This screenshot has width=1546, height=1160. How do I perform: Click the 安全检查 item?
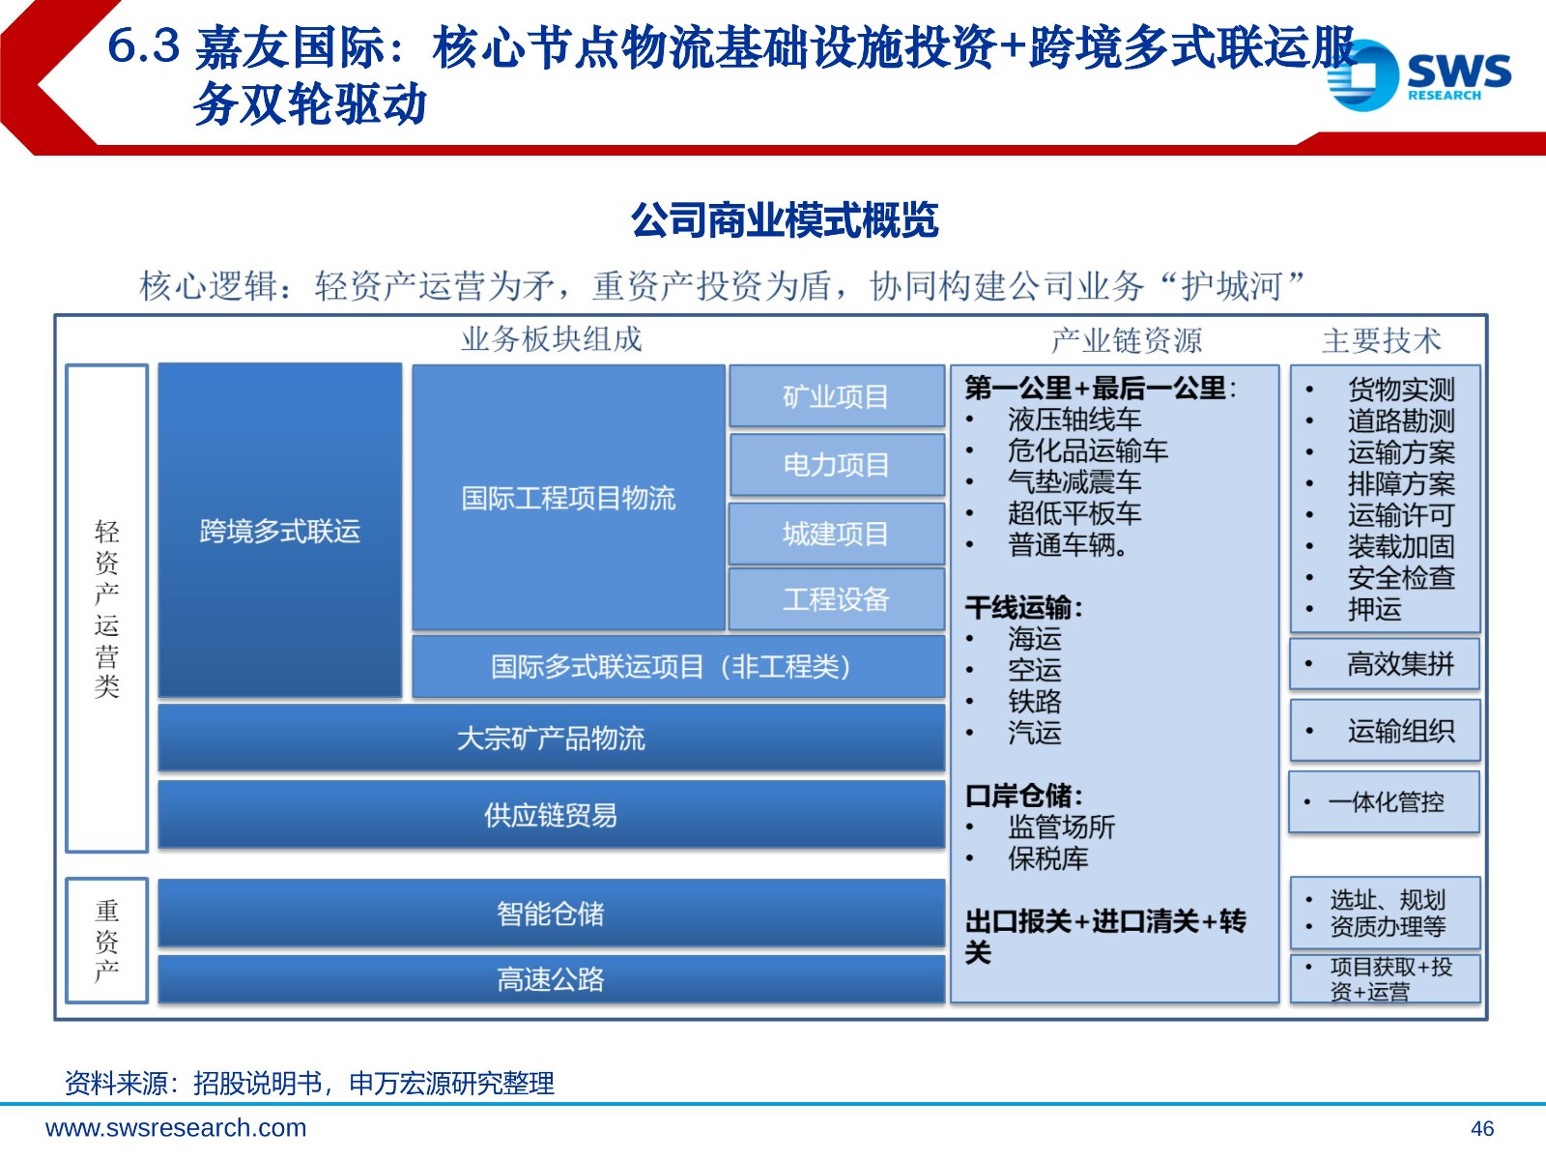coord(1401,578)
